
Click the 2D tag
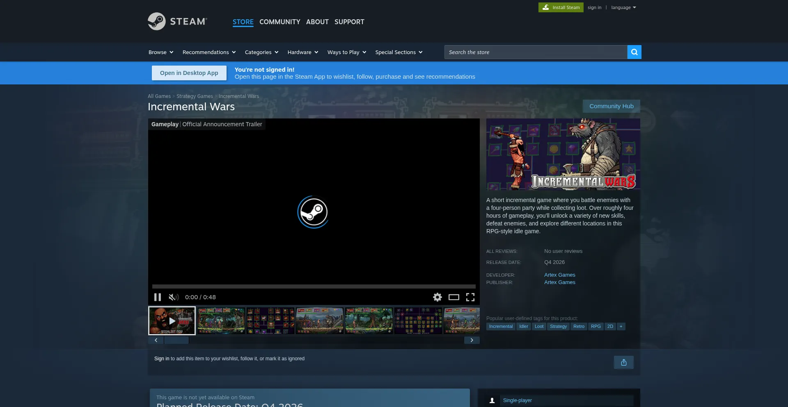tap(610, 327)
